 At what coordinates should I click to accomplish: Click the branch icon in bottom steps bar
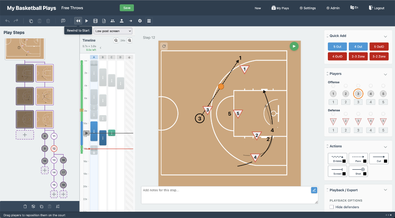(58, 207)
